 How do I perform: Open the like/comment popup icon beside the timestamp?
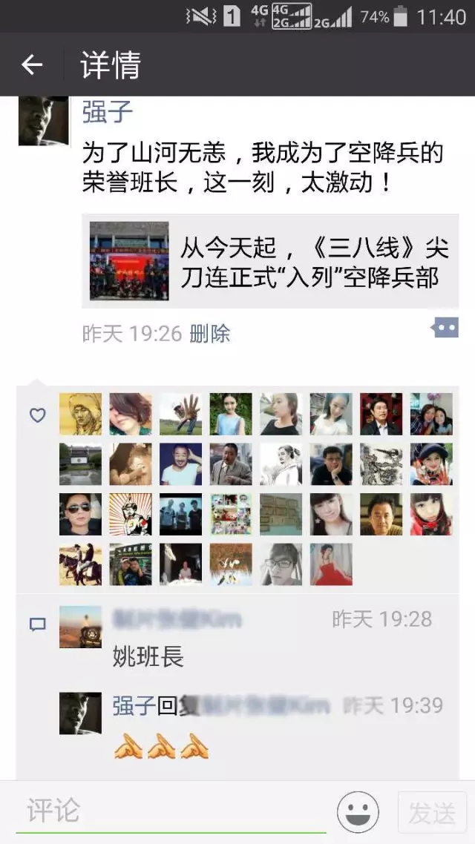click(445, 328)
